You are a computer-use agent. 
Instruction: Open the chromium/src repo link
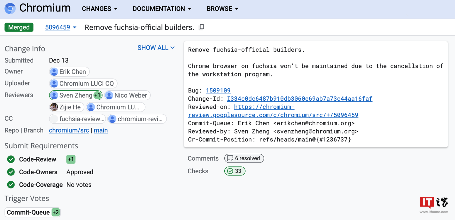[x=69, y=130]
